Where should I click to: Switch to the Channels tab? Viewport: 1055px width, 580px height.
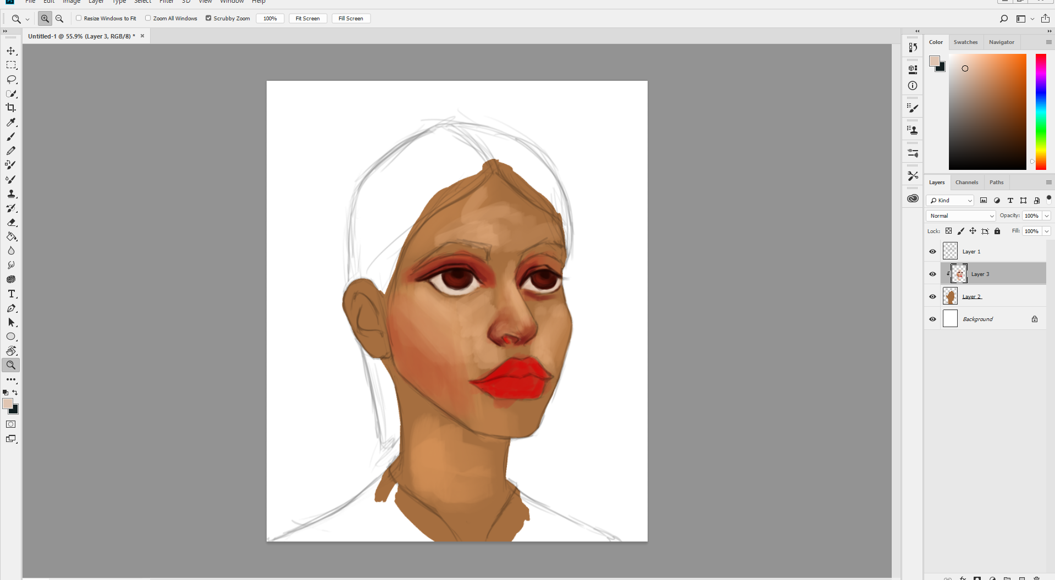click(x=966, y=182)
